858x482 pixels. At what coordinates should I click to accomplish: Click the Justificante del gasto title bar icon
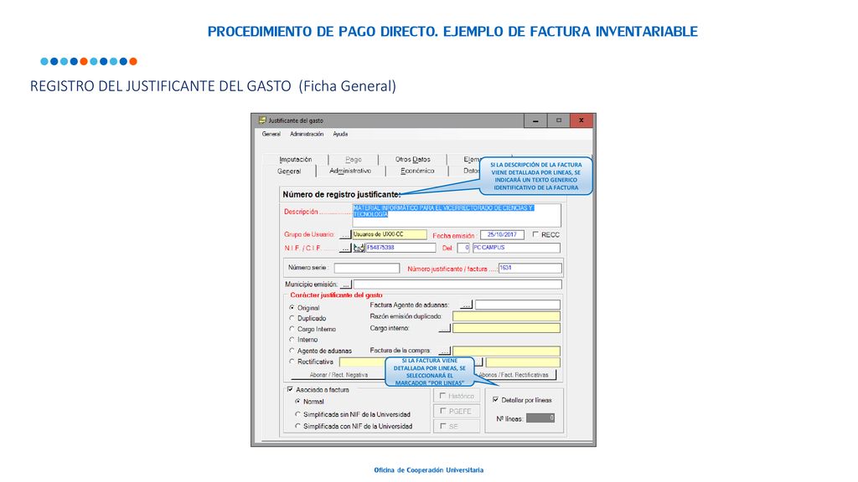tap(262, 120)
